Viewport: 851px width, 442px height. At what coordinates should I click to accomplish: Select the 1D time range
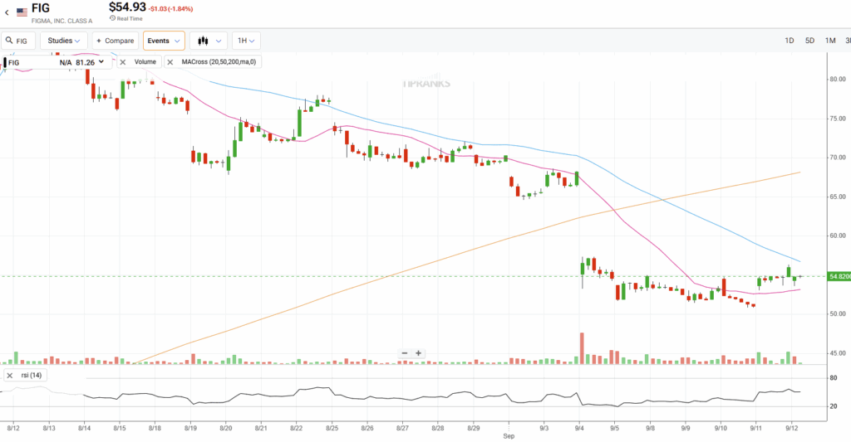(x=790, y=41)
